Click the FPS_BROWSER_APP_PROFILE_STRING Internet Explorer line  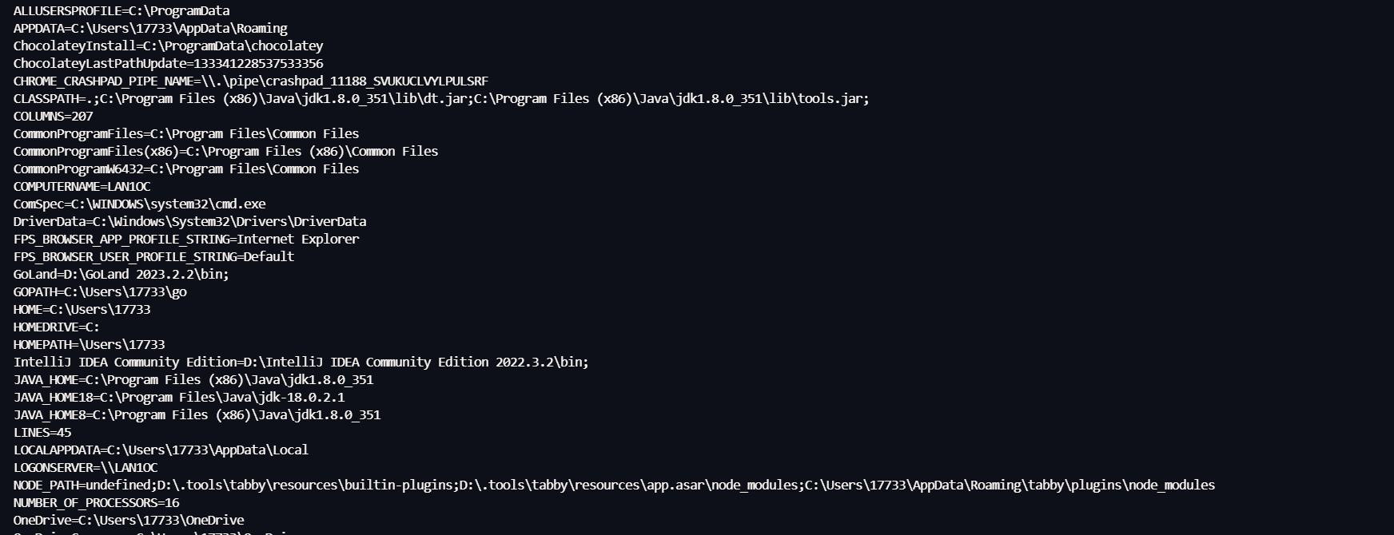186,240
